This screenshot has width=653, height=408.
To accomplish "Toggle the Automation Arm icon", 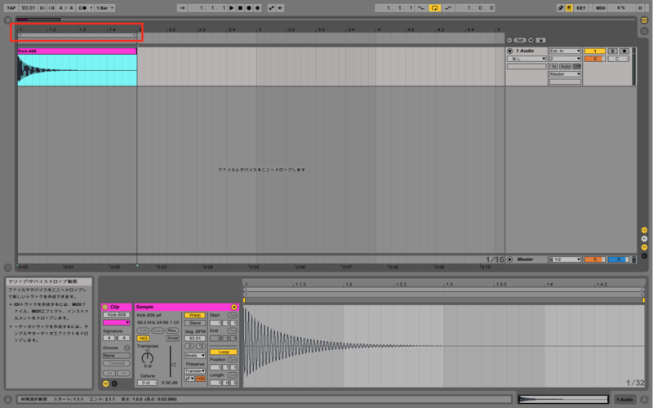I will [272, 8].
